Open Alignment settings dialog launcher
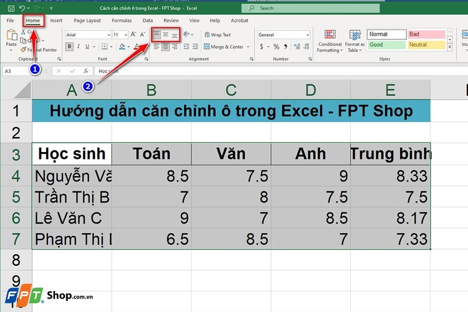 pos(252,59)
